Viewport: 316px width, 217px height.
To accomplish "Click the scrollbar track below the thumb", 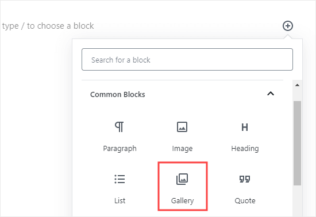I will (x=297, y=201).
